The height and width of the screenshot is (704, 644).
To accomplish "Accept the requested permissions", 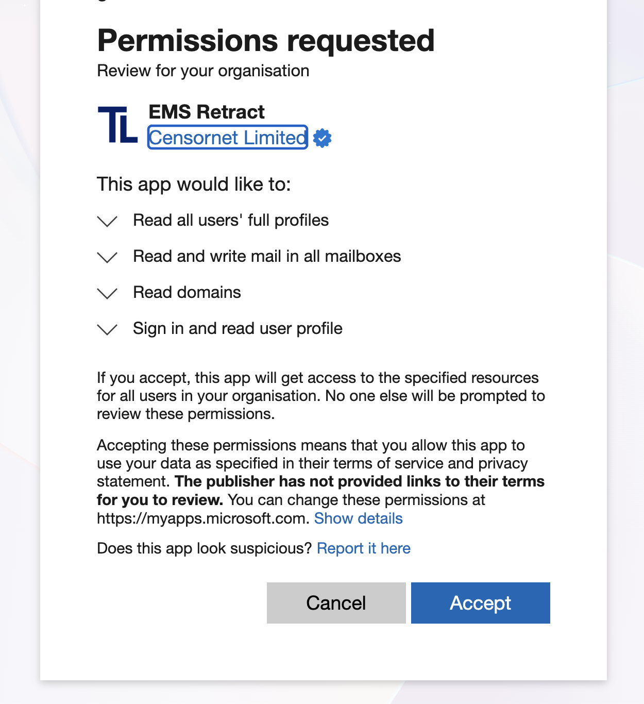I will pyautogui.click(x=481, y=603).
